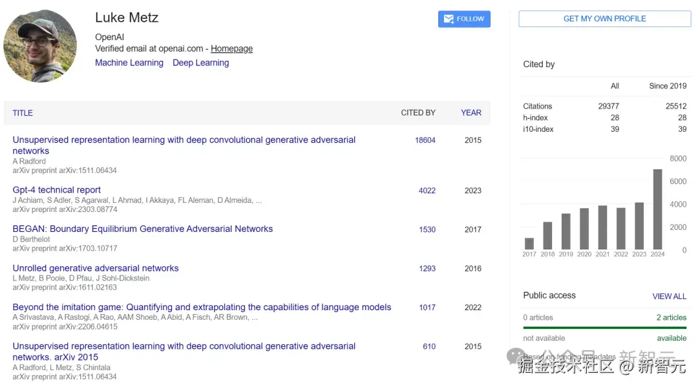The width and height of the screenshot is (698, 387).
Task: View the 18604 citations count link
Action: click(425, 140)
